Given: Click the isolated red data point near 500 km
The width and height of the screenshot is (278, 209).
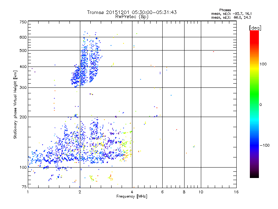Looking at the screenshot, I should [x=213, y=52].
